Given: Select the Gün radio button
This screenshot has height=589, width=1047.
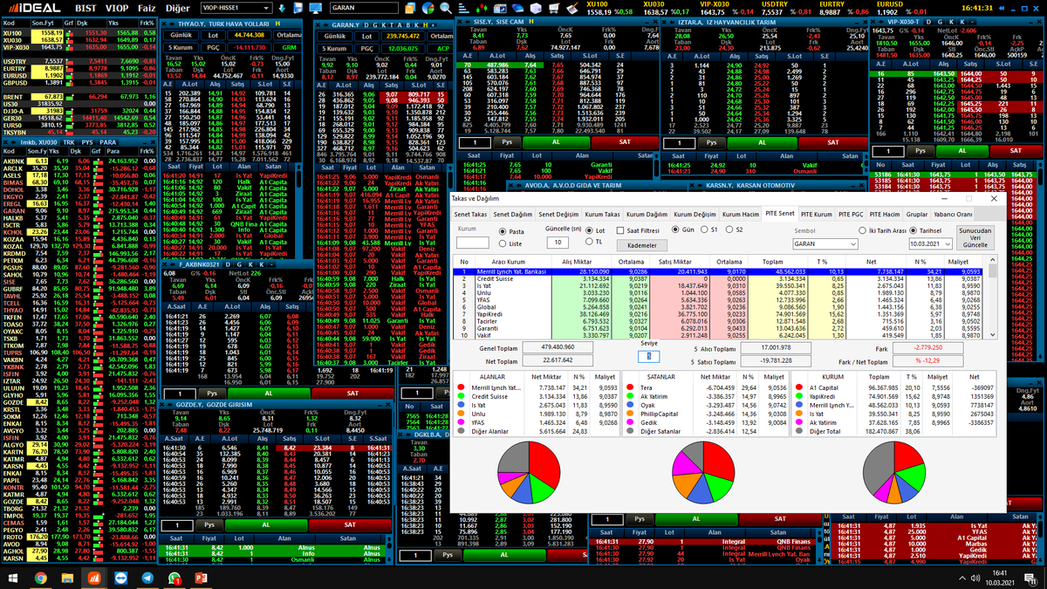Looking at the screenshot, I should [x=674, y=229].
